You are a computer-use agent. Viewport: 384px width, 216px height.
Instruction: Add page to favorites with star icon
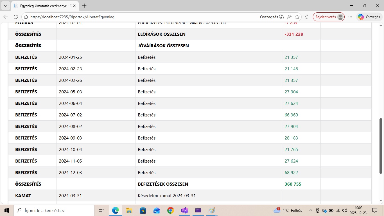297,17
